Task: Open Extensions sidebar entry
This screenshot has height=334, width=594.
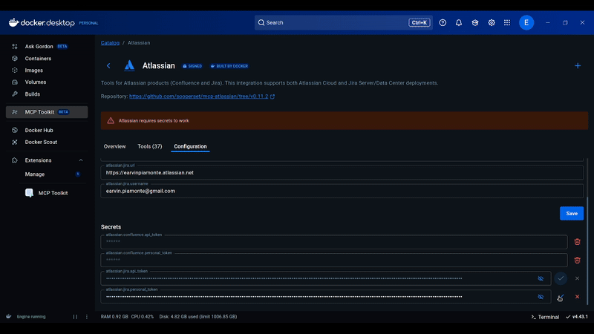Action: (x=38, y=160)
